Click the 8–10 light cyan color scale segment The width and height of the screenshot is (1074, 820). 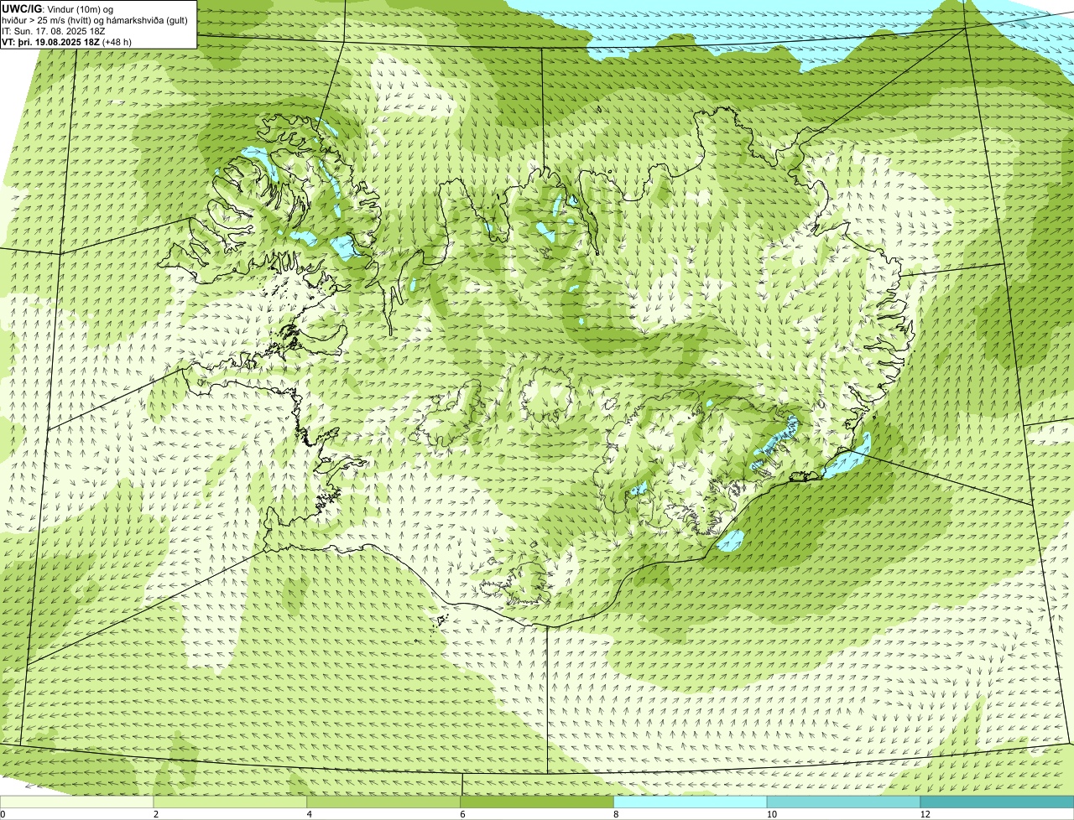click(691, 802)
